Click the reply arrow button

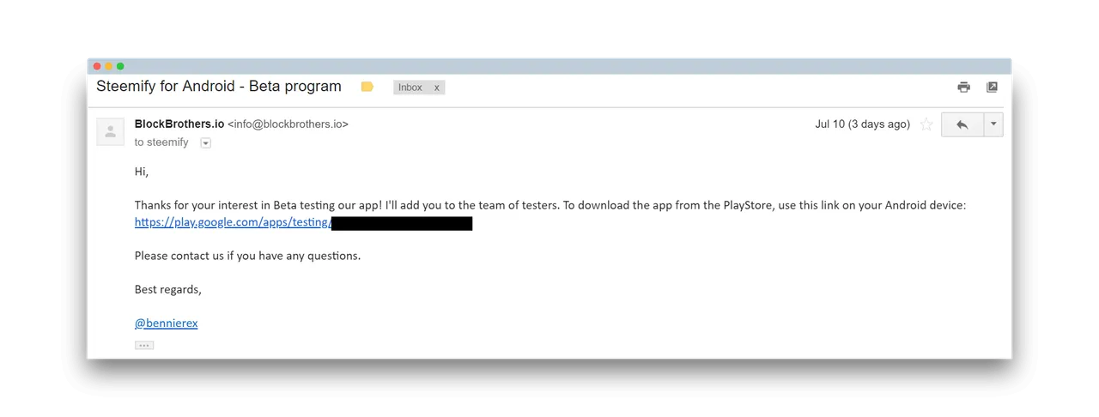coord(962,124)
